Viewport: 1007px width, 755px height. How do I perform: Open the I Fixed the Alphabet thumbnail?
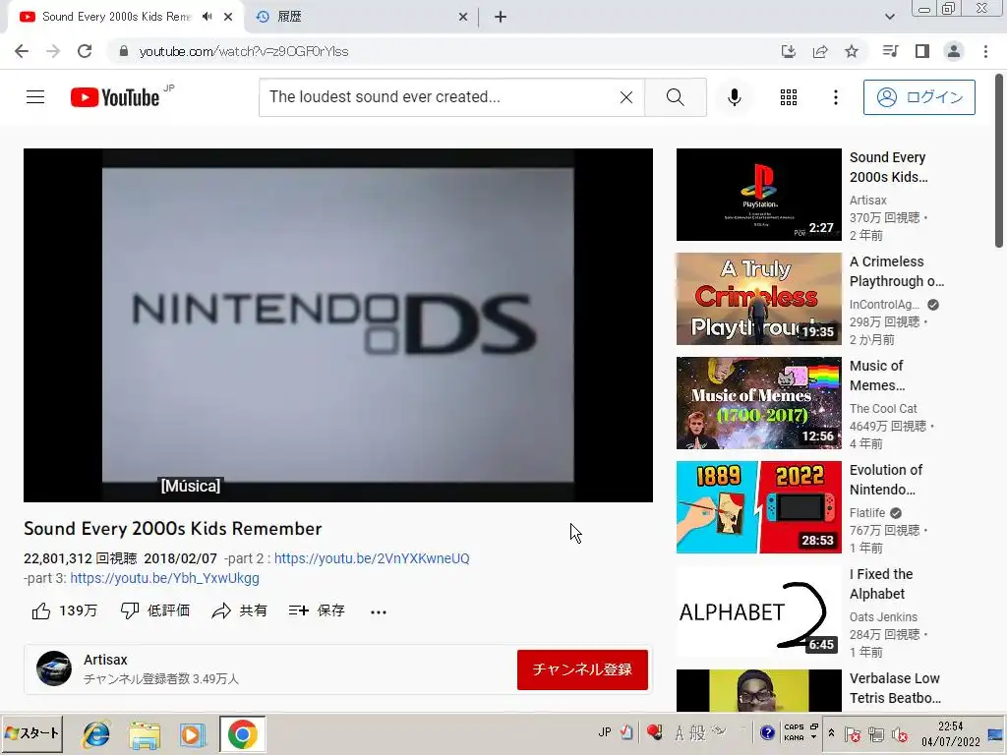tap(758, 611)
